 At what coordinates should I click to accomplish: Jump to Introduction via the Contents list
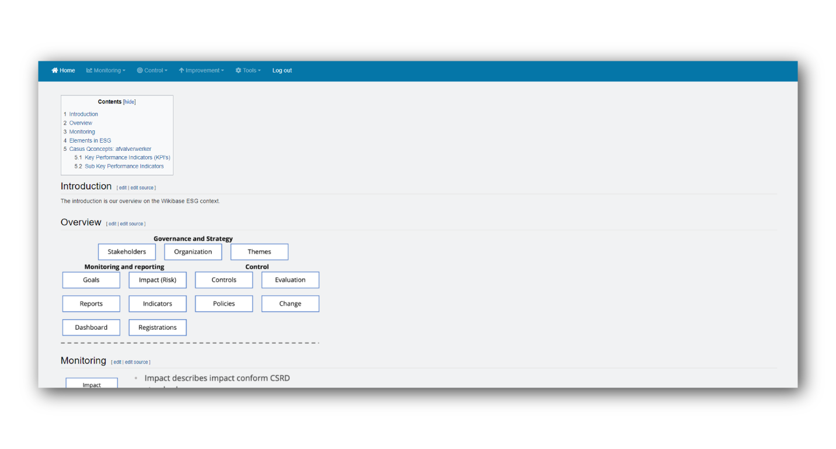pyautogui.click(x=83, y=114)
